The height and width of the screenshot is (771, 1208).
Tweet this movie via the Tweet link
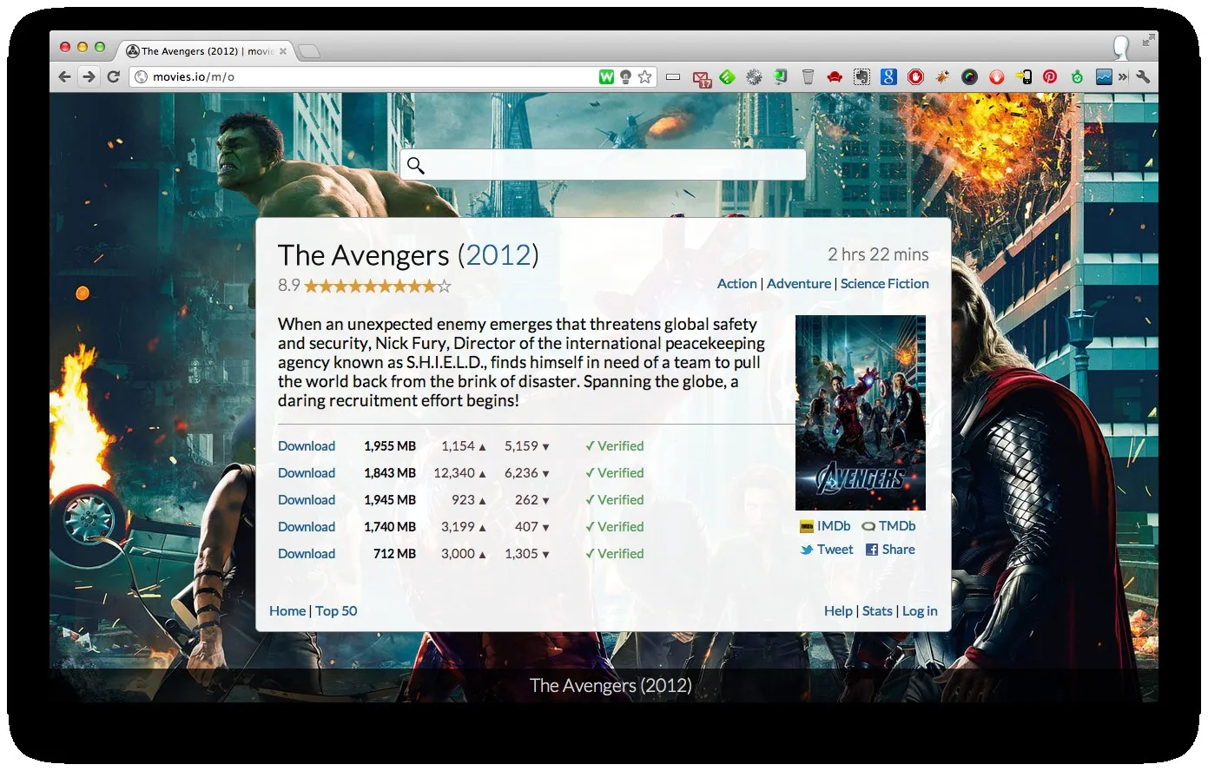coord(827,550)
